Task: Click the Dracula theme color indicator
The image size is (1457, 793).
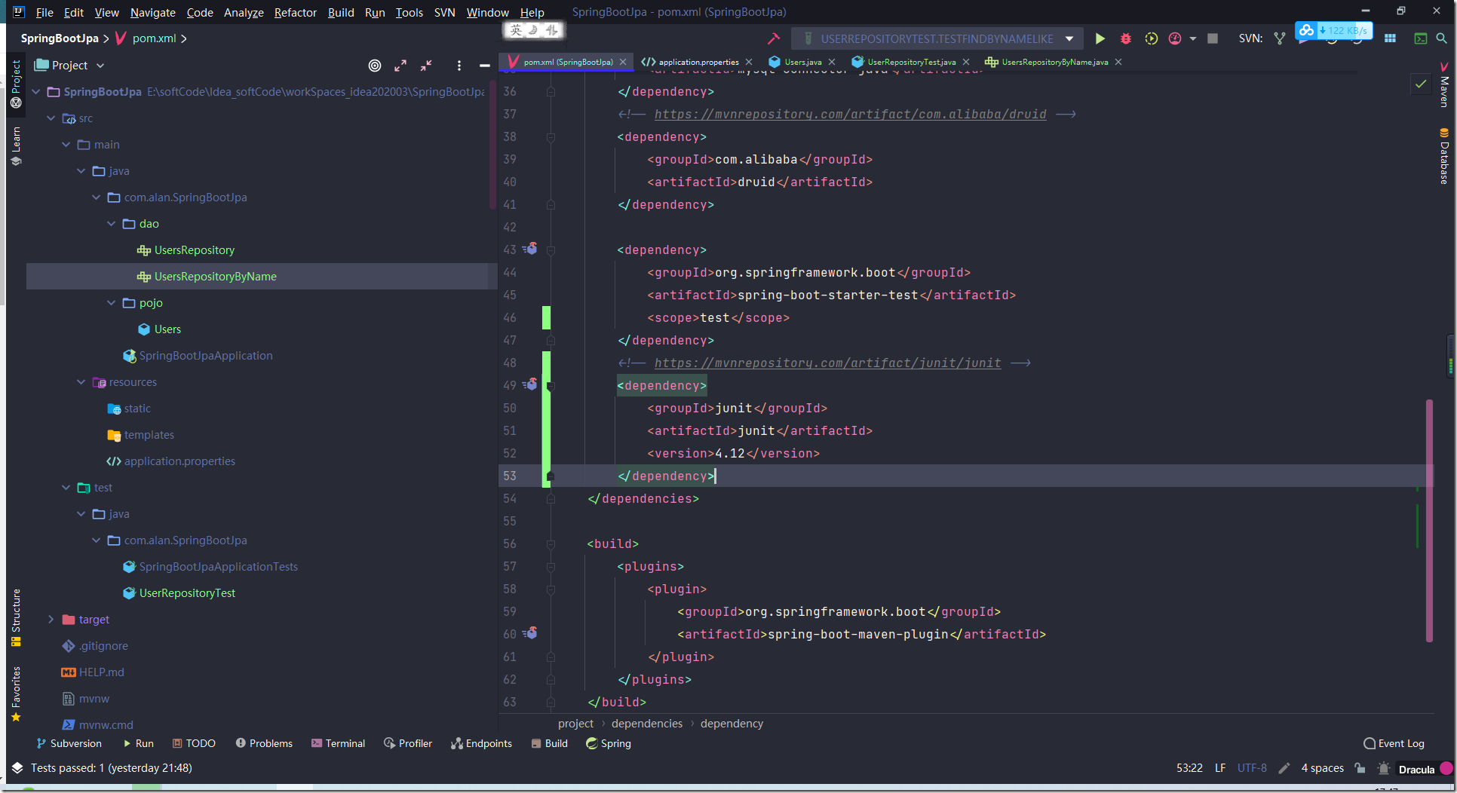Action: (x=1446, y=768)
